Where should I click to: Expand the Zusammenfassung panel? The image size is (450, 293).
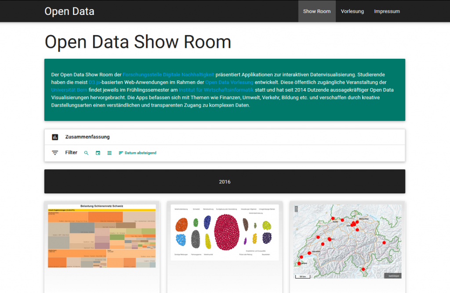(225, 137)
